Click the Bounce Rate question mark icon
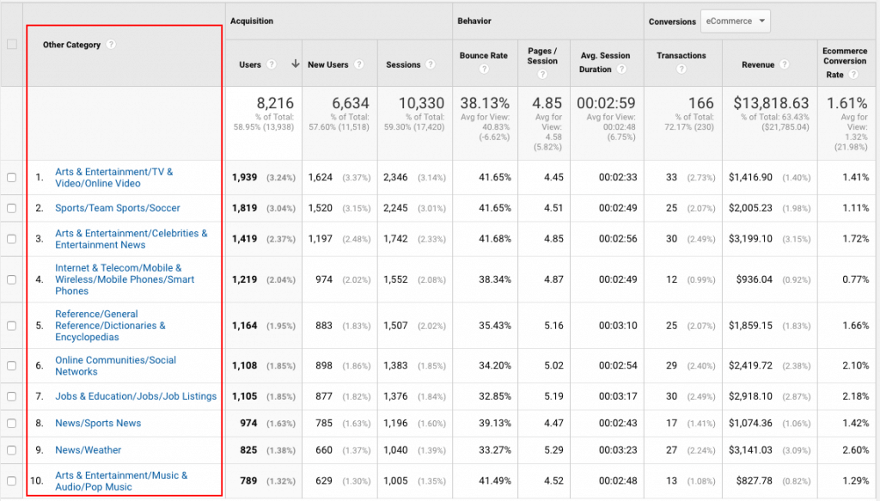880x501 pixels. (x=483, y=70)
